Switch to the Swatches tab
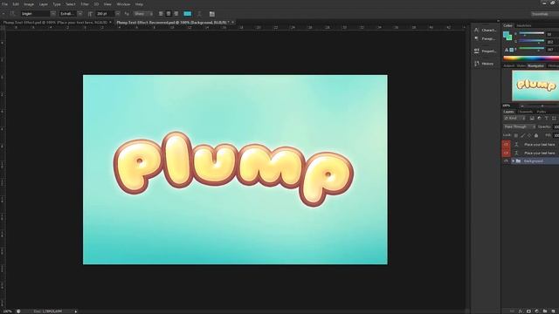The image size is (559, 314). 524,25
